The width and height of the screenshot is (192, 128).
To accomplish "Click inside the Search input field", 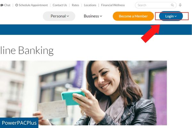I will click(x=154, y=5).
